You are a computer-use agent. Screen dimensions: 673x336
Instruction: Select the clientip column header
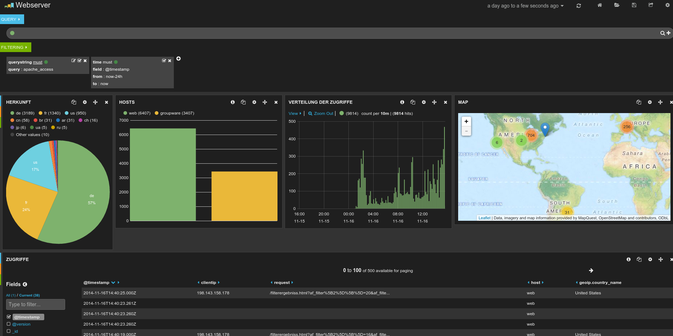(208, 283)
